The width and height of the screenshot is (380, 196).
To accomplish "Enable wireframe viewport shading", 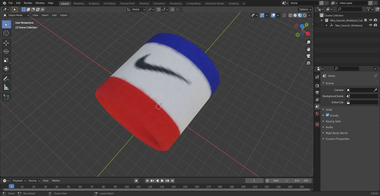I will pos(290,15).
